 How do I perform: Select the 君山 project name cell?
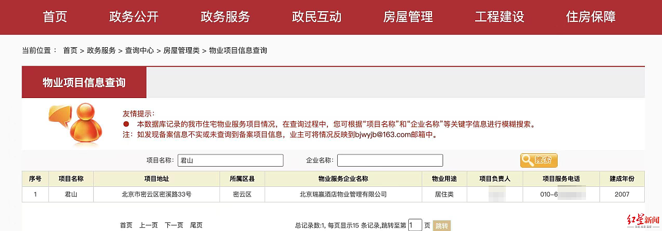[71, 194]
